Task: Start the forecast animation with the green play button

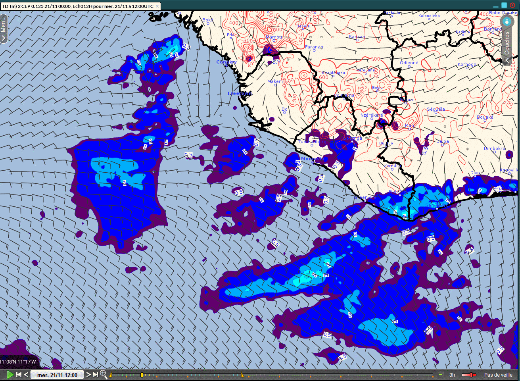Action: [10, 374]
